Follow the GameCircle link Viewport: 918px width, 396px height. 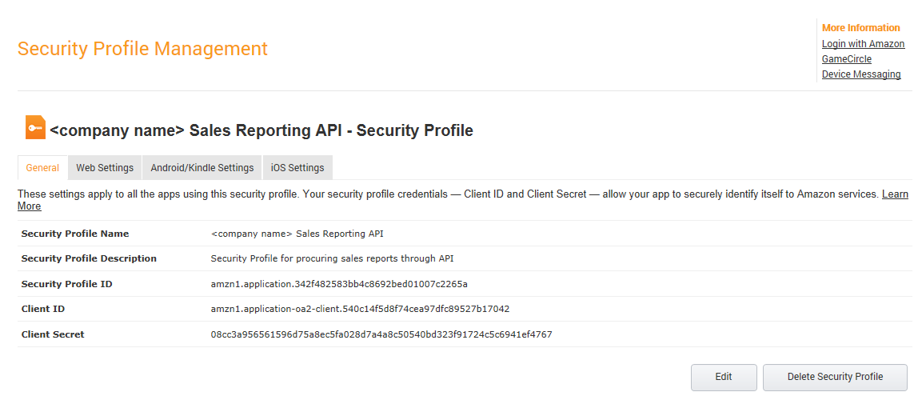pos(846,59)
